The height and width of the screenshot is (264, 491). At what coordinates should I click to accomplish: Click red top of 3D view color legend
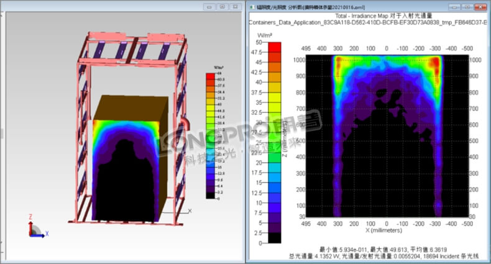(x=211, y=76)
